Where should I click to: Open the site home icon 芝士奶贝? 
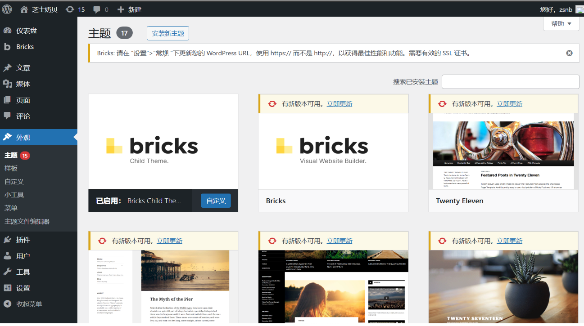(24, 9)
